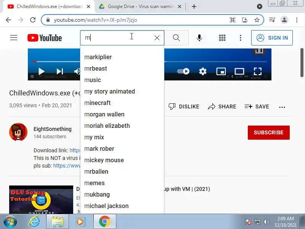305x229 pixels.
Task: Search with your voice microphone icon
Action: [x=199, y=38]
